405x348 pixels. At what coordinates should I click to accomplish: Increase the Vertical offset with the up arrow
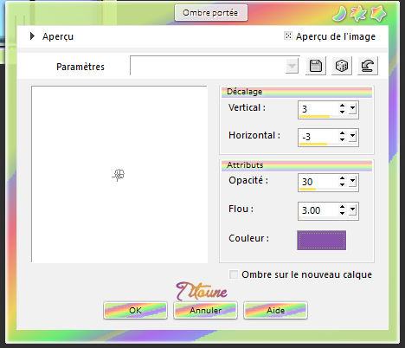coord(342,106)
